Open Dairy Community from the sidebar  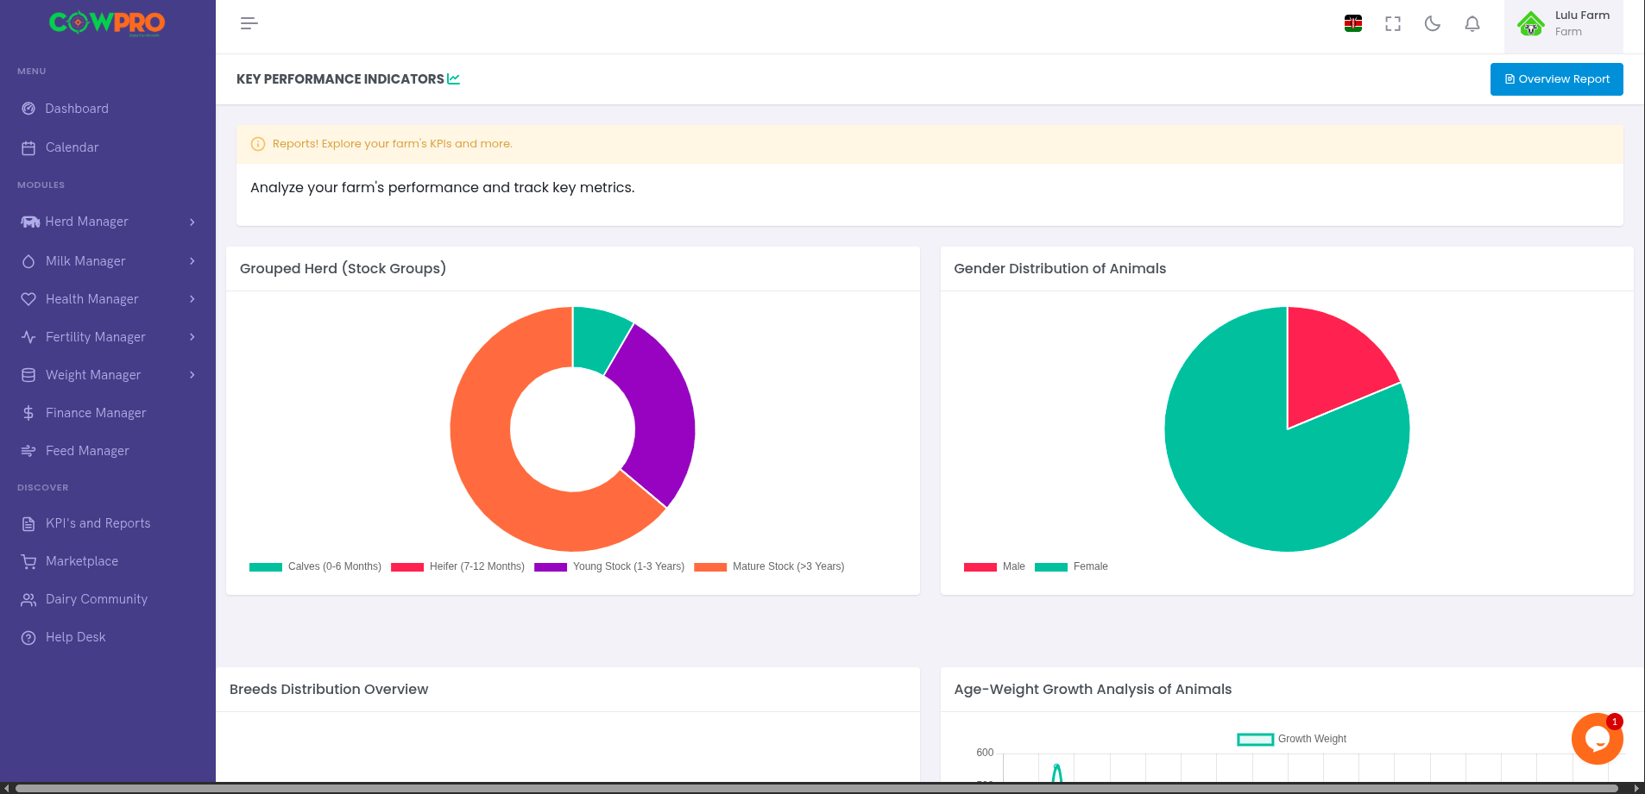pyautogui.click(x=96, y=599)
